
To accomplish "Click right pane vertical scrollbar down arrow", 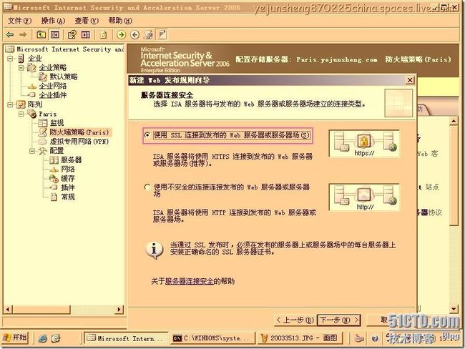I will [454, 309].
